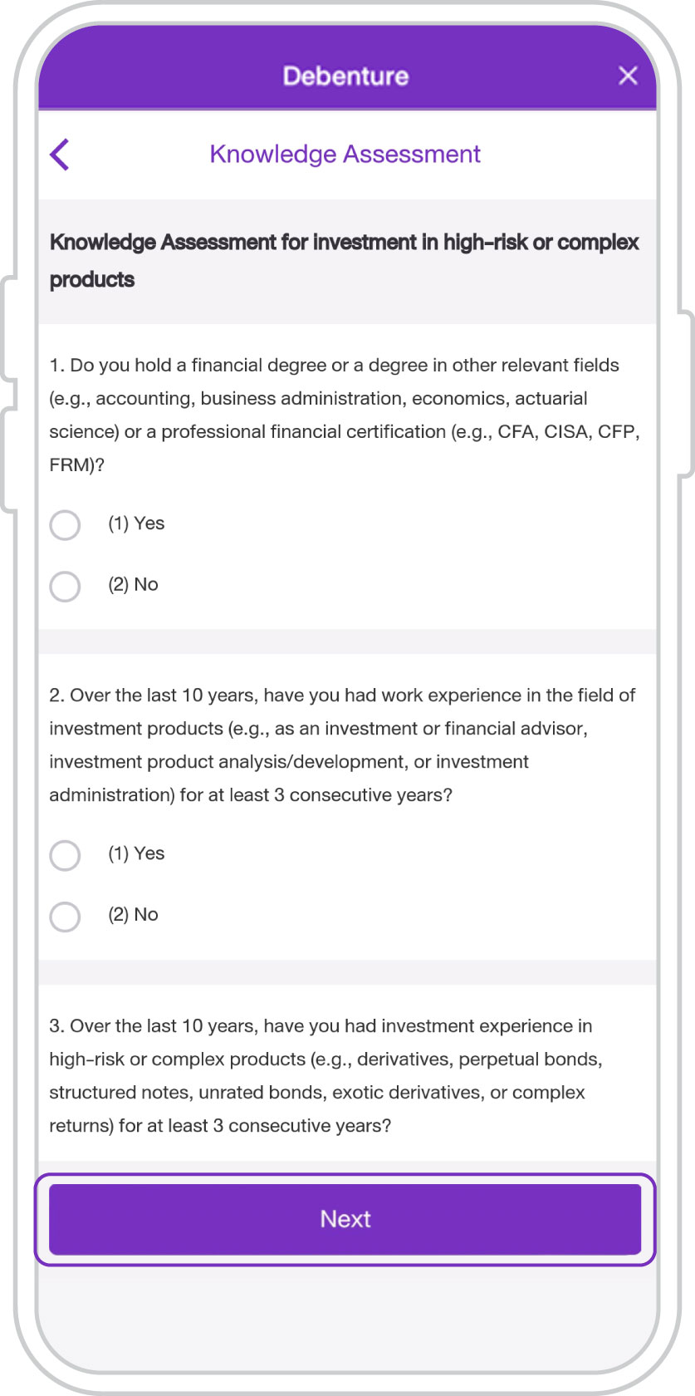695x1396 pixels.
Task: Click the phone frame's upper left volume button
Action: click(7, 329)
